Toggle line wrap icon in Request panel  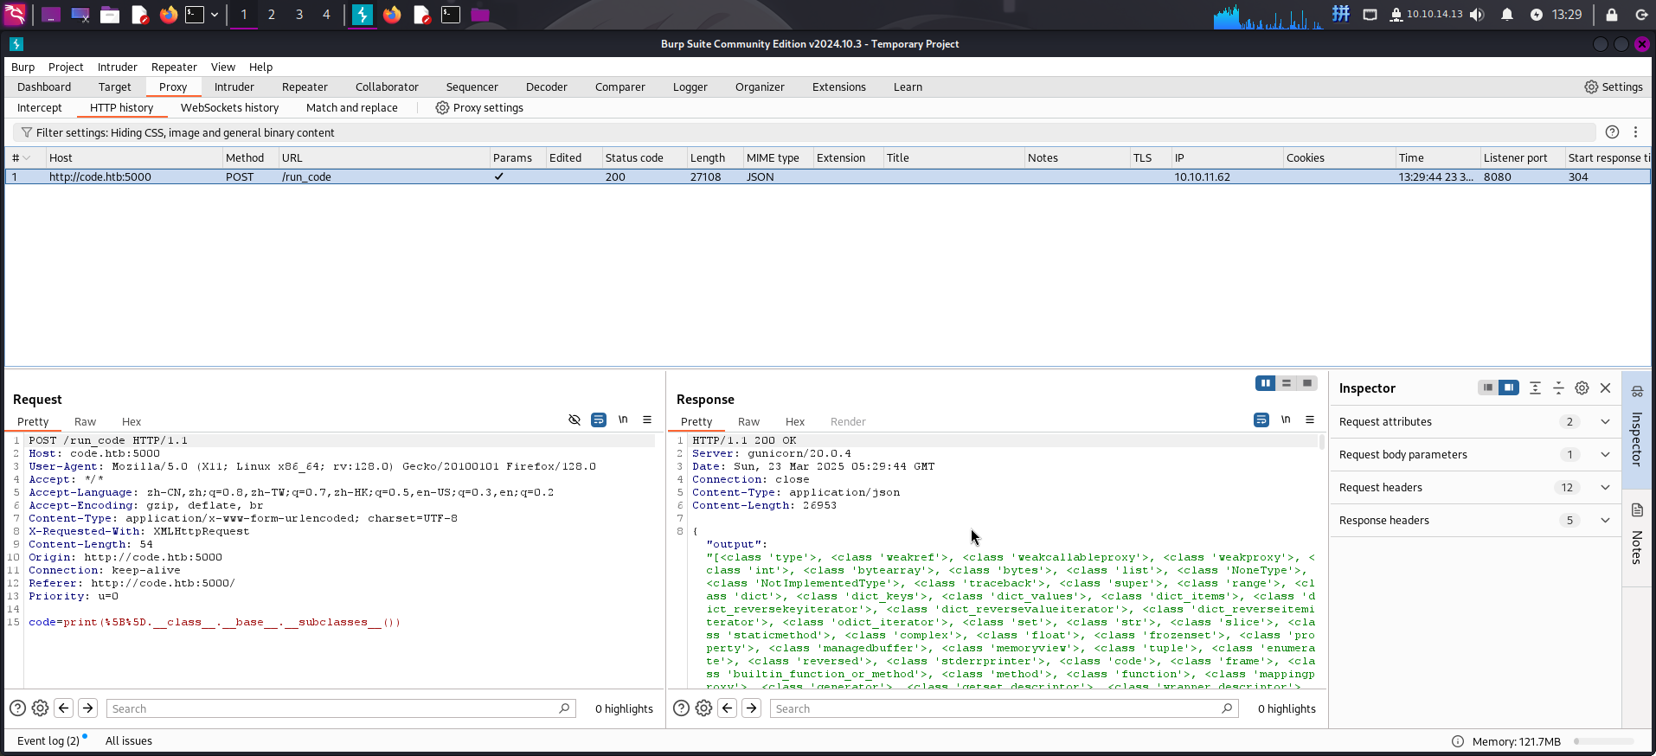pyautogui.click(x=599, y=420)
